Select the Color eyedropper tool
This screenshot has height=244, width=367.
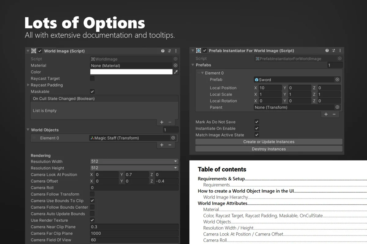[175, 72]
